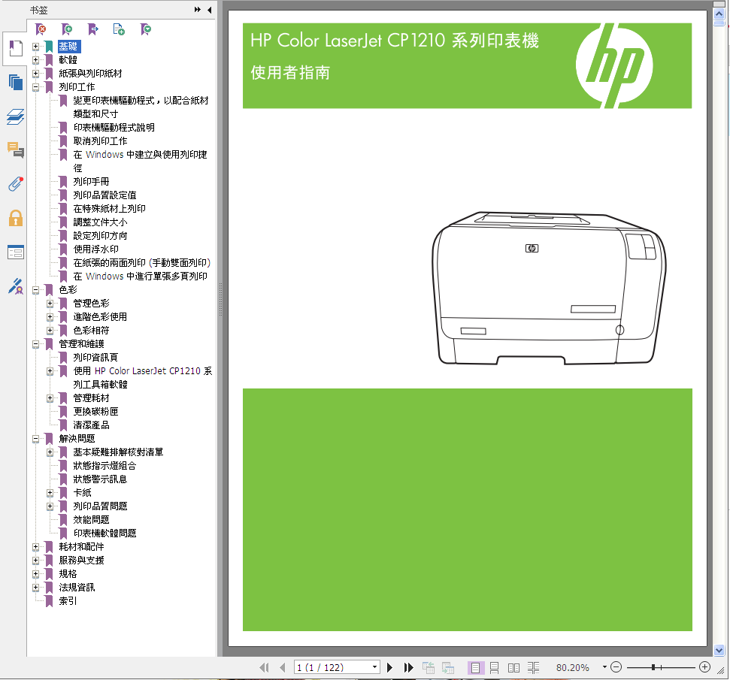
Task: Go to the first page
Action: tap(265, 668)
